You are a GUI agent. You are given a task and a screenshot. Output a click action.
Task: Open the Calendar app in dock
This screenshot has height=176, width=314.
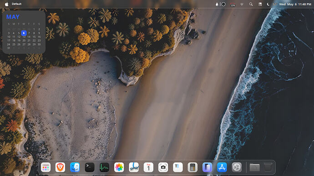148,167
